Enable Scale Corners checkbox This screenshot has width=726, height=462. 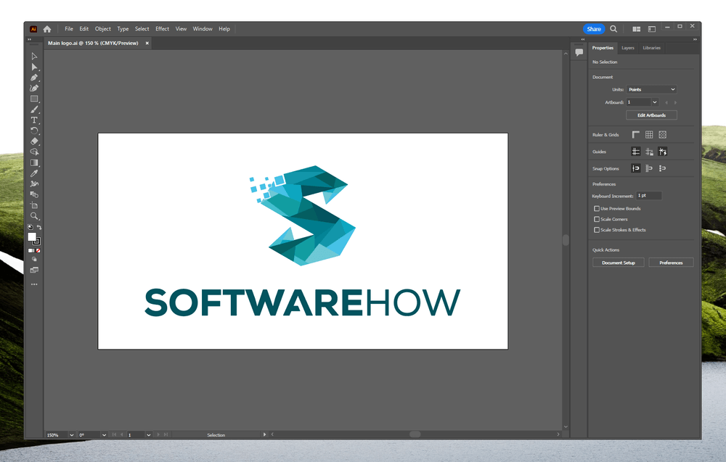(597, 219)
